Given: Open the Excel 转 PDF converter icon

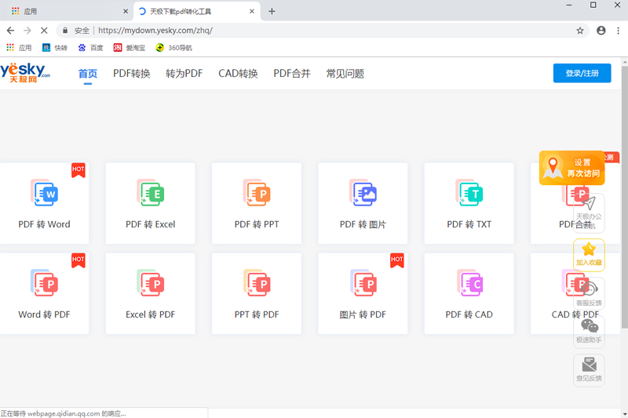Looking at the screenshot, I should 151,283.
